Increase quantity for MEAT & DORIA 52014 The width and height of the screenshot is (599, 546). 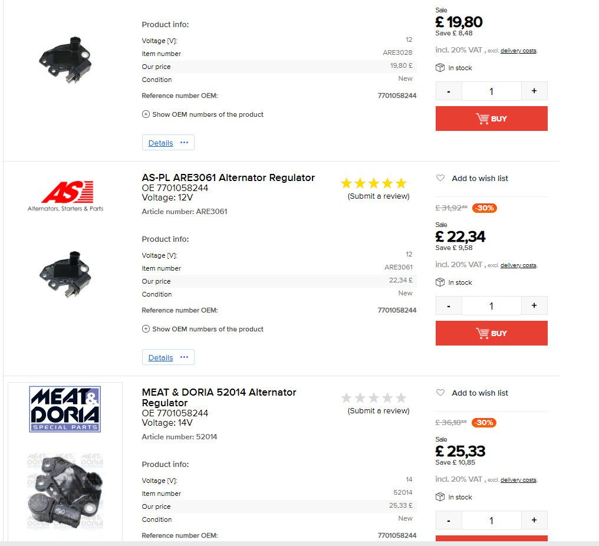[534, 520]
